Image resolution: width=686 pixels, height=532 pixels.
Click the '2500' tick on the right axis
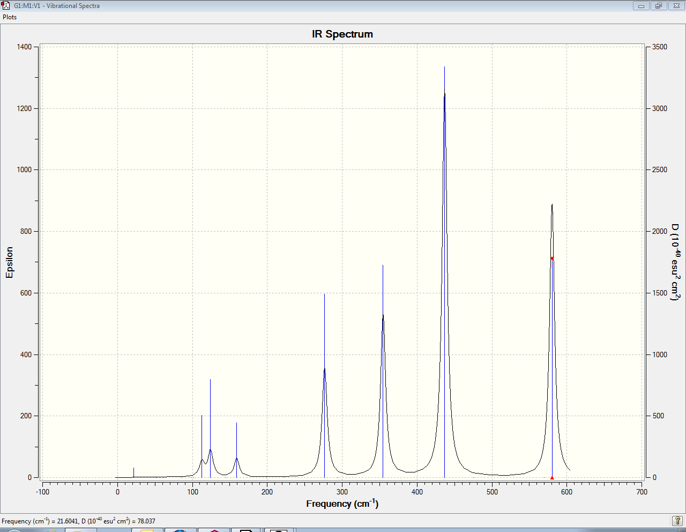pyautogui.click(x=660, y=170)
